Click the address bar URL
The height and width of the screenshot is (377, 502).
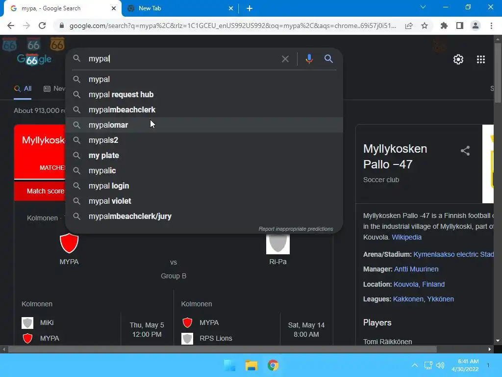click(233, 26)
